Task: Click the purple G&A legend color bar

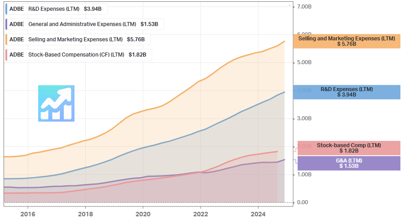Action: [x=6, y=24]
